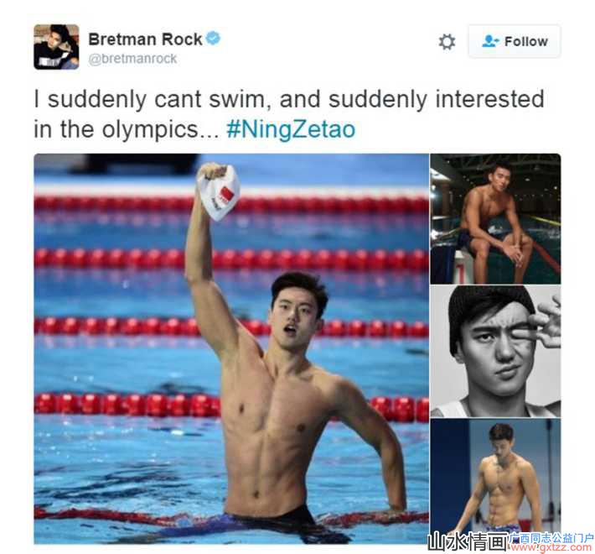Open Bretman Rock's profile avatar picture
Screen dimensions: 595x554
pyautogui.click(x=56, y=47)
